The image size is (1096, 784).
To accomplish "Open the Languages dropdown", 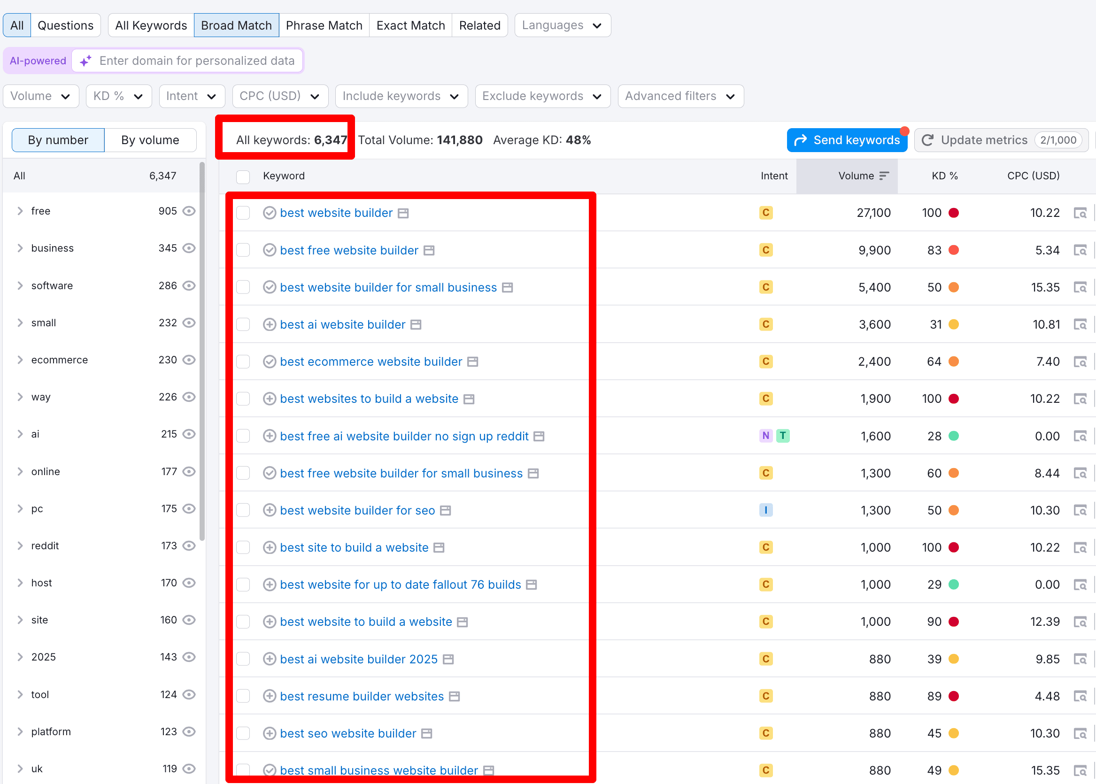I will [x=562, y=24].
